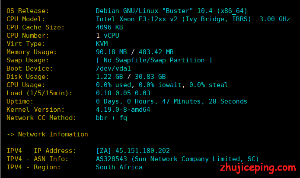Click the OS Release label
The width and height of the screenshot is (300, 178).
coord(28,11)
